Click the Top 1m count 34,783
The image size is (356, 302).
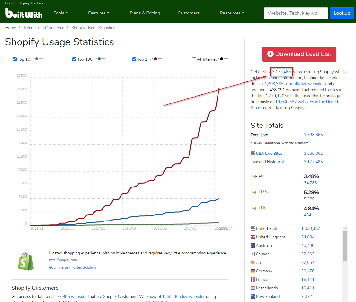click(x=310, y=183)
